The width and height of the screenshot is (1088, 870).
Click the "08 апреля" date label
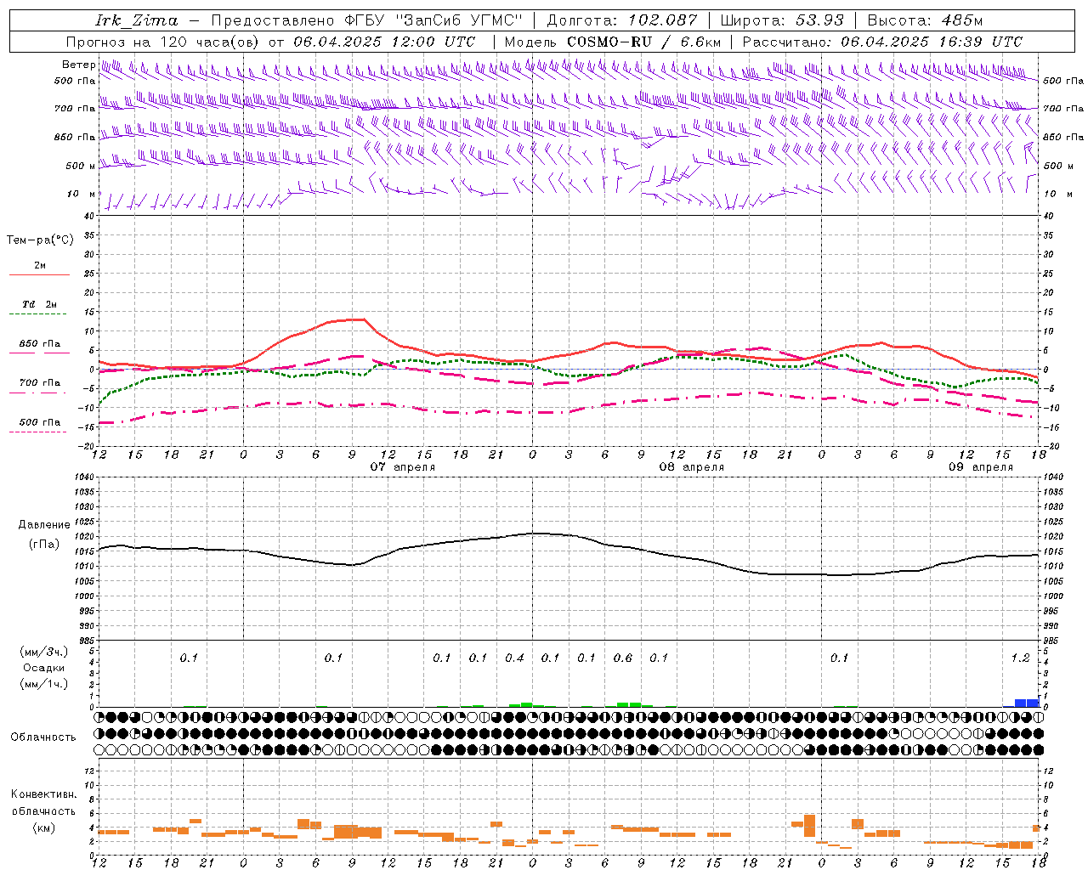[692, 466]
